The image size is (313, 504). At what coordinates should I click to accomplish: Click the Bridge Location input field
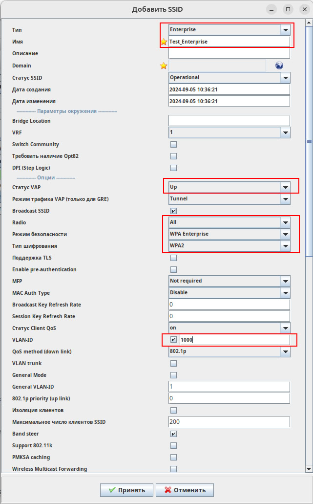(229, 121)
